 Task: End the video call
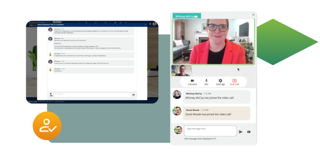click(234, 82)
